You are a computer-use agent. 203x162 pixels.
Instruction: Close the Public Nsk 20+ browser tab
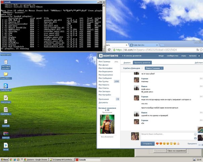click(x=157, y=45)
